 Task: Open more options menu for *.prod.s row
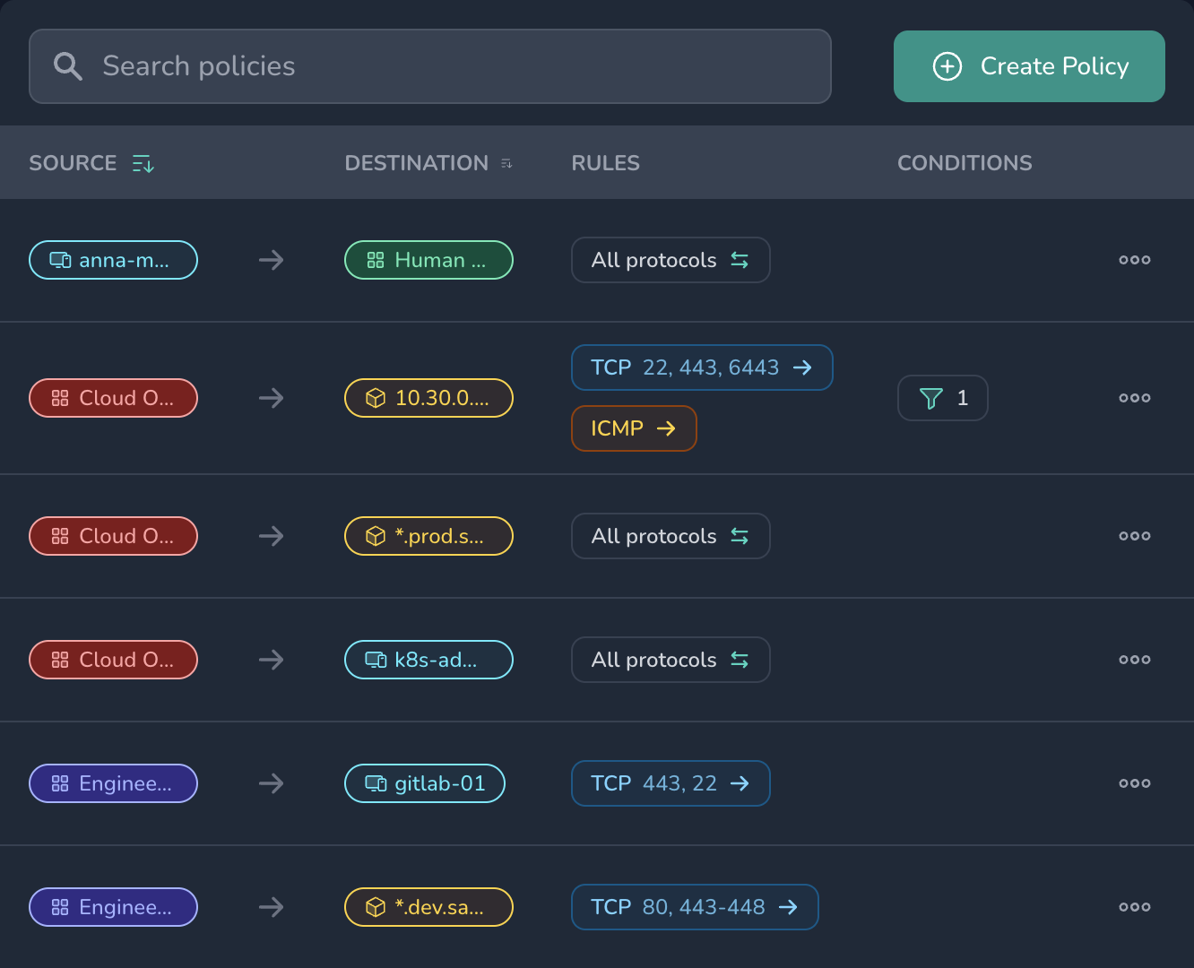[x=1135, y=536]
